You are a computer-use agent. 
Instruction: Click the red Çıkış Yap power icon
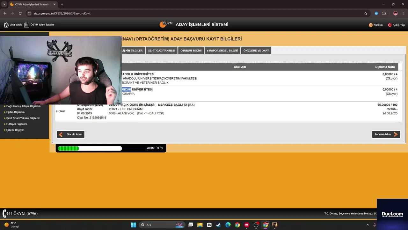coord(390,25)
